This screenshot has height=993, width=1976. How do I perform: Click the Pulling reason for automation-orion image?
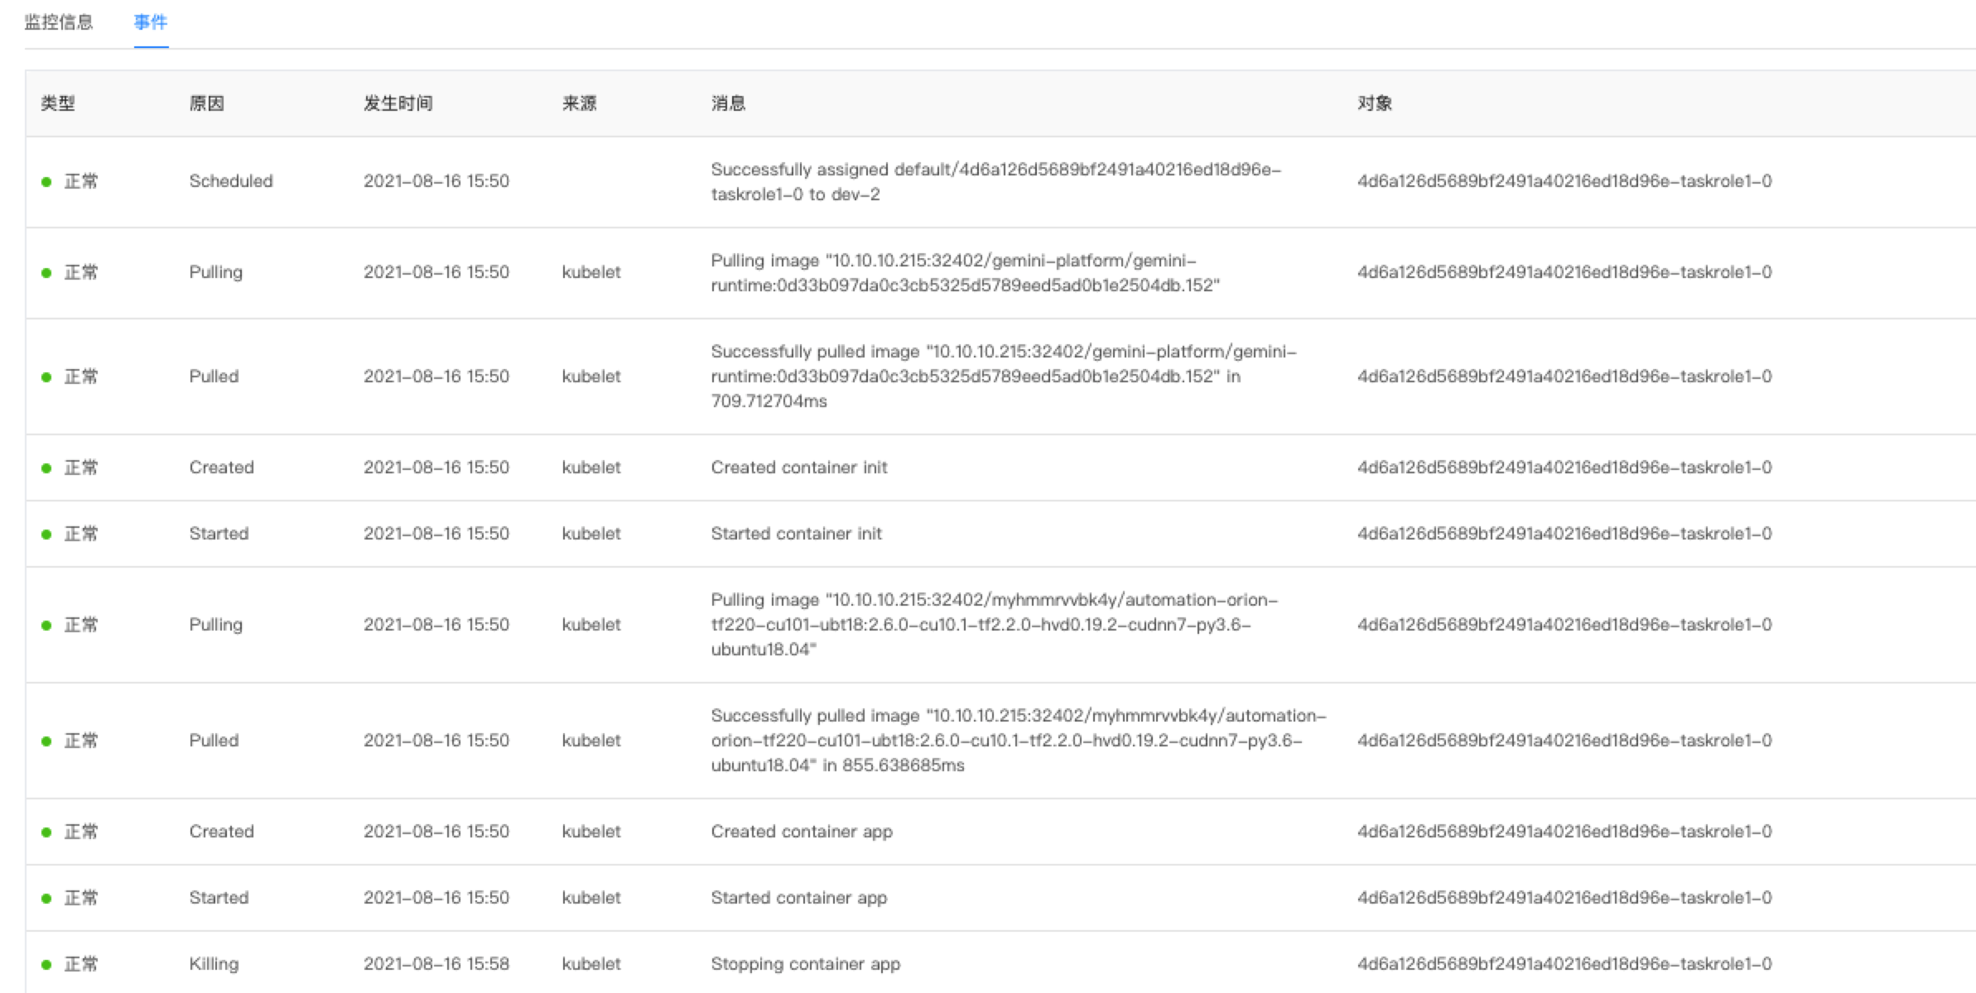click(x=216, y=625)
